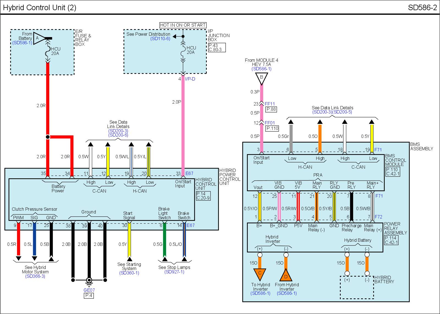Open the SD927-1 stop lamps link
Viewport: 440px width, 314px height.
tap(174, 272)
